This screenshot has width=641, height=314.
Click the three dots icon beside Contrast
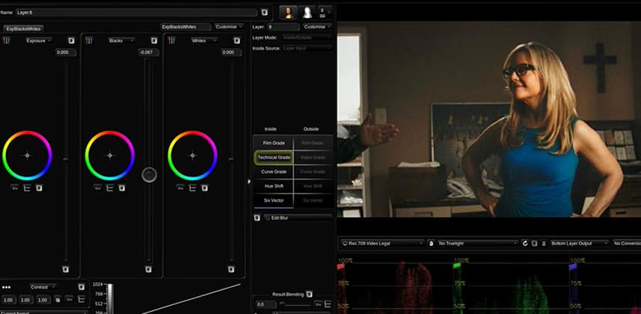tap(6, 287)
